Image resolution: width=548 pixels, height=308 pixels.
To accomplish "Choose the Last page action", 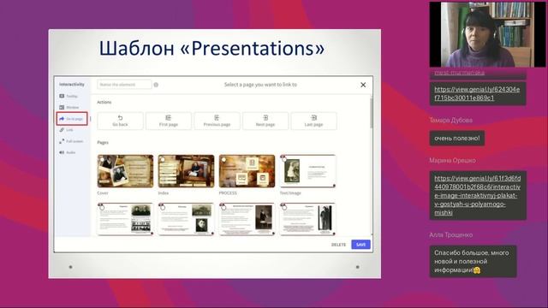I will [x=314, y=121].
